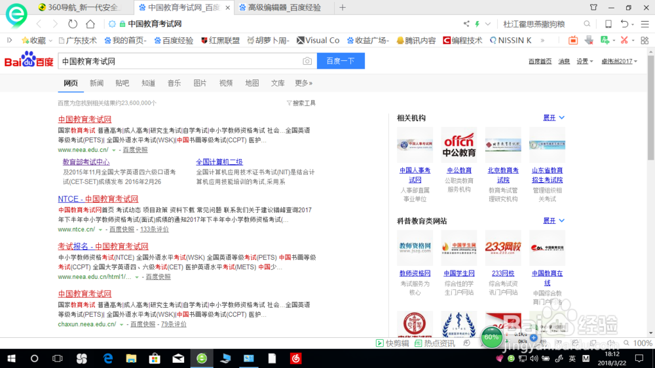Click the 中公教育 offcn thumbnail

tap(459, 145)
